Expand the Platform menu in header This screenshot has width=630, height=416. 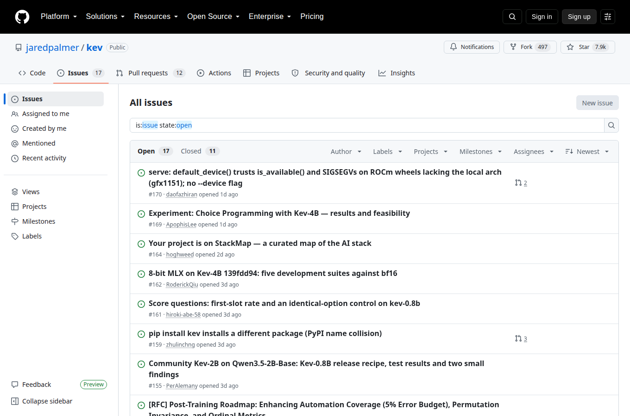pyautogui.click(x=59, y=17)
